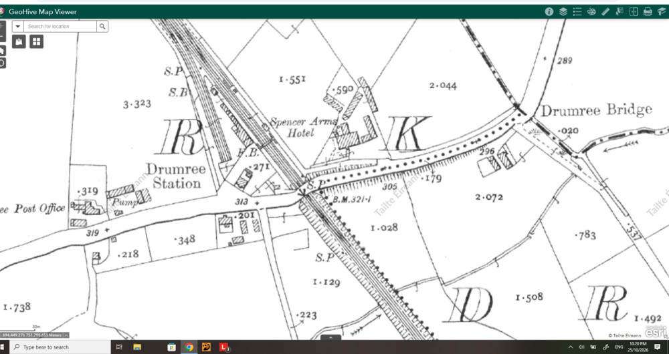Screen dimensions: 669x354
Task: Click the Drumree Bridge label
Action: coord(597,110)
